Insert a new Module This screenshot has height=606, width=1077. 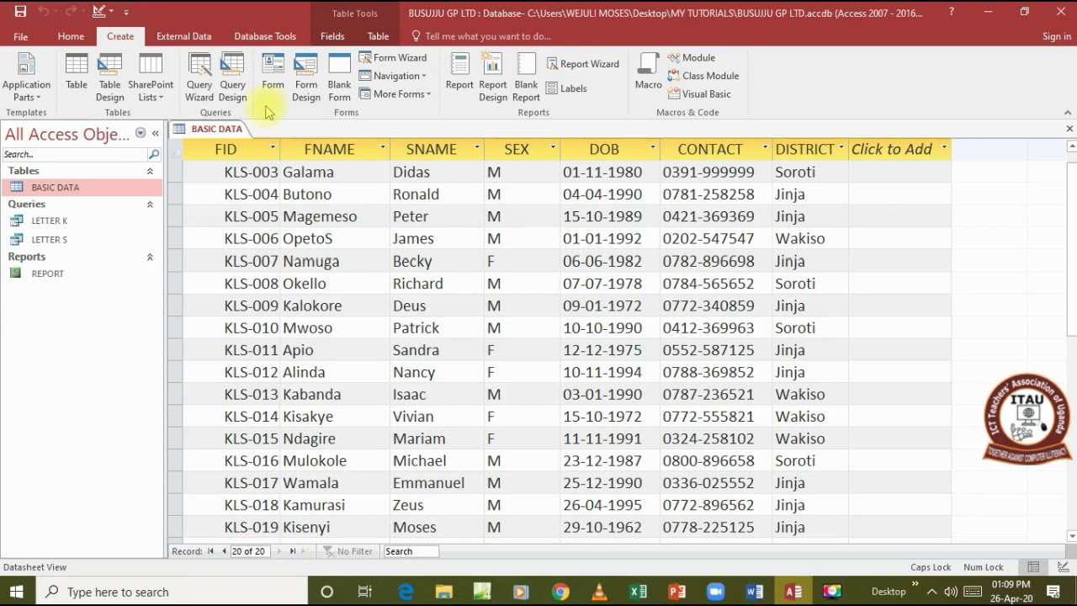692,57
